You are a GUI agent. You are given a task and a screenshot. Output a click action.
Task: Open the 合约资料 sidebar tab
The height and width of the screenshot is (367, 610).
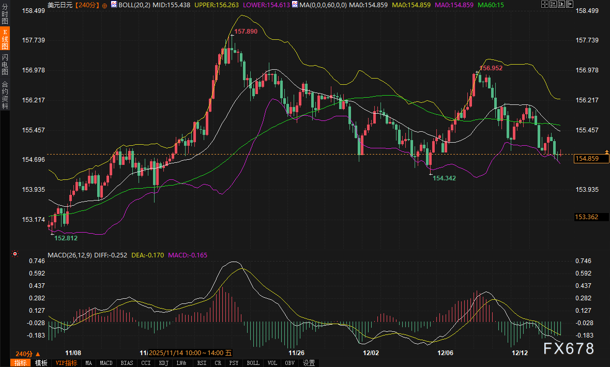pos(5,95)
